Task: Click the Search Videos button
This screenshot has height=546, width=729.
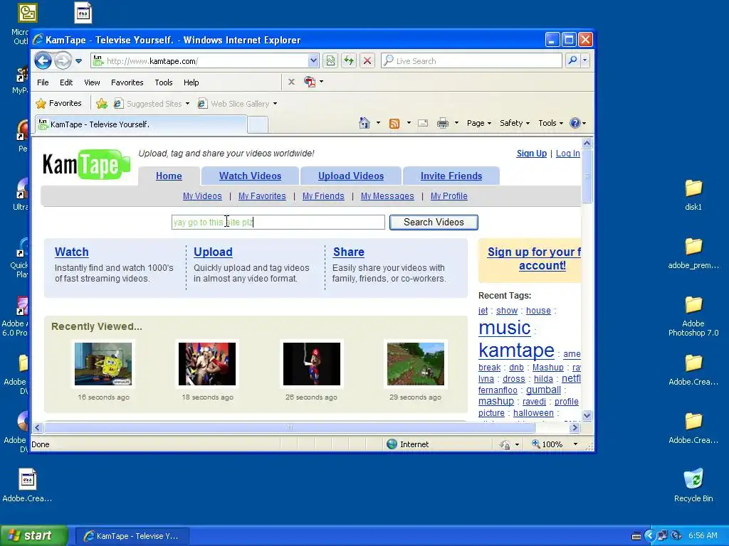Action: [x=434, y=222]
